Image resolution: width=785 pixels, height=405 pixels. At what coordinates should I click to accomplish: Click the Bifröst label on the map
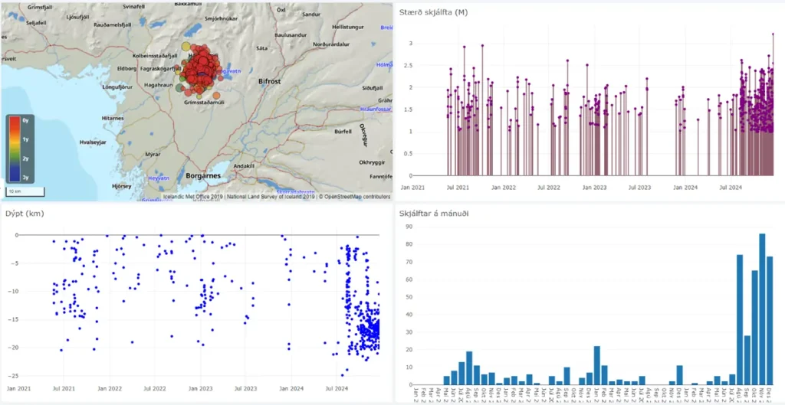click(x=272, y=81)
